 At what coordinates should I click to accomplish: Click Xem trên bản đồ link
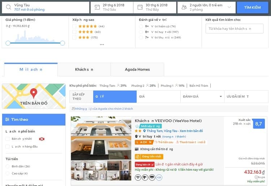pyautogui.click(x=191, y=131)
